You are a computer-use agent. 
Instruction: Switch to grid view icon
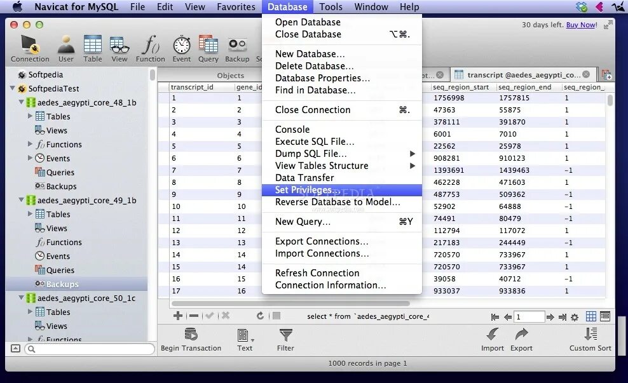(x=591, y=316)
